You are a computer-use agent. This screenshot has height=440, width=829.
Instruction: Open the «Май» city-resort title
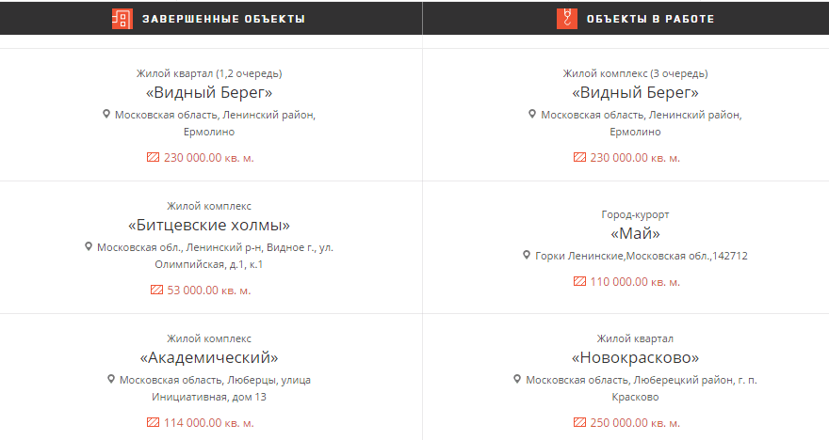click(635, 234)
